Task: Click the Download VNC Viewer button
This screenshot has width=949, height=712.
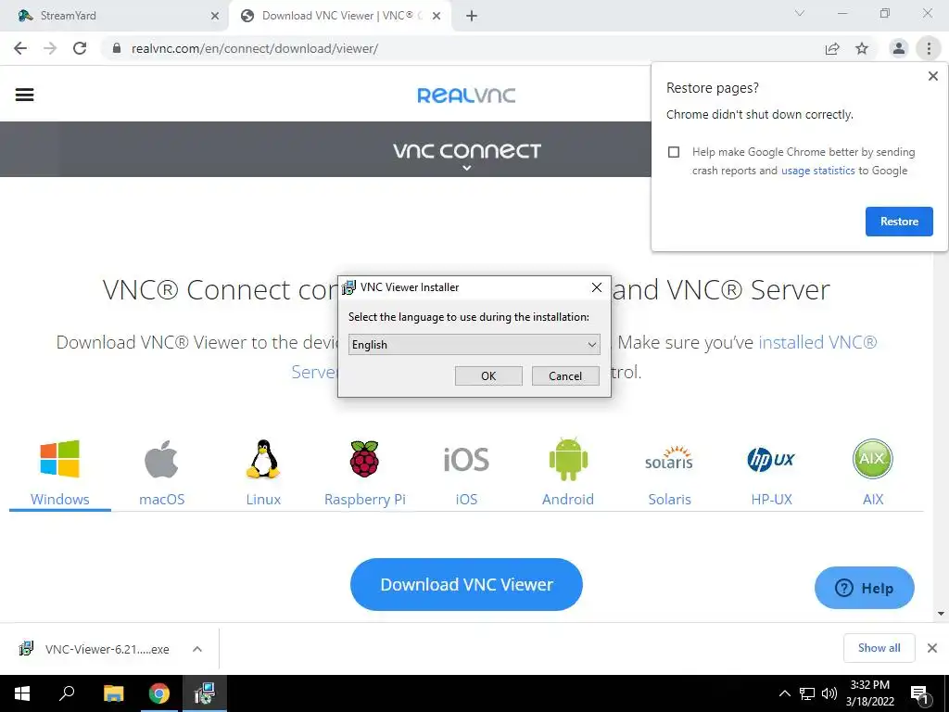Action: pos(466,584)
